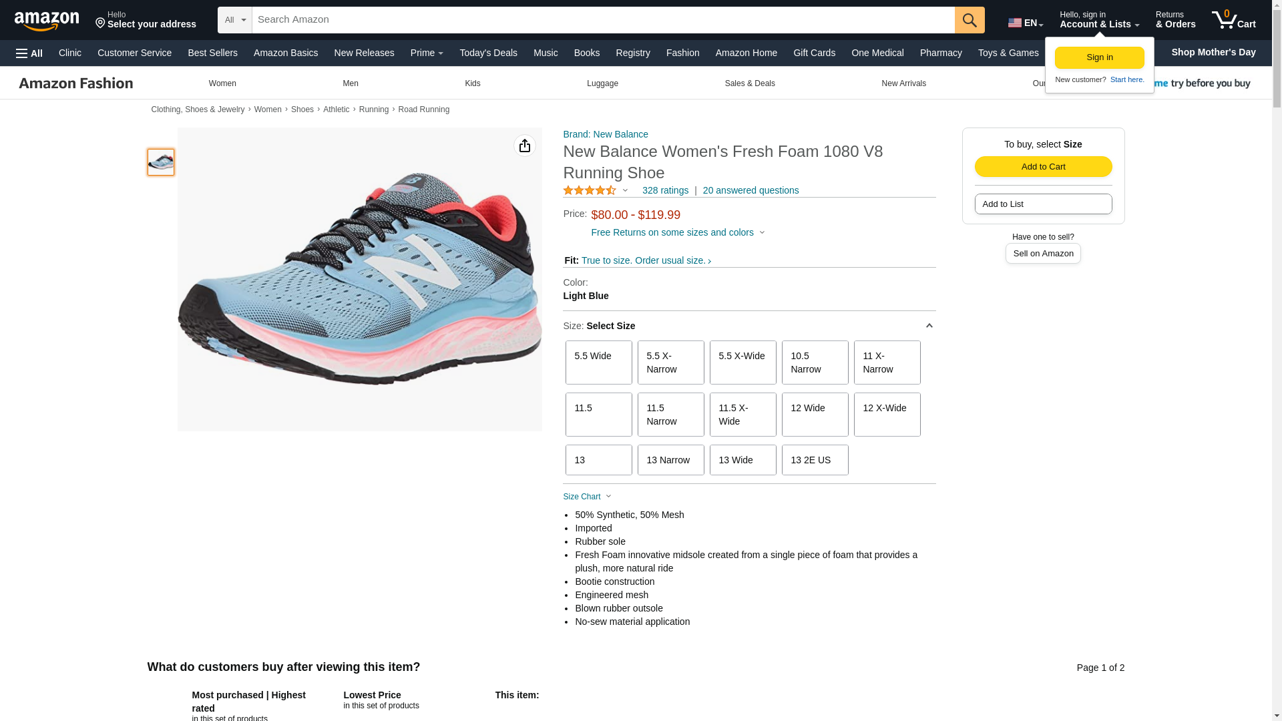The width and height of the screenshot is (1282, 721).
Task: Open the 20 answered questions link
Action: click(751, 191)
